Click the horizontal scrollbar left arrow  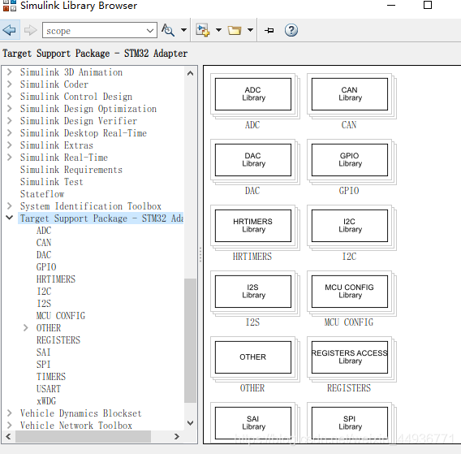(x=8, y=436)
